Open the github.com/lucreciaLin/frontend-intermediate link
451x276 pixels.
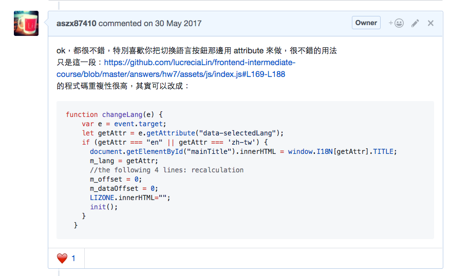200,62
